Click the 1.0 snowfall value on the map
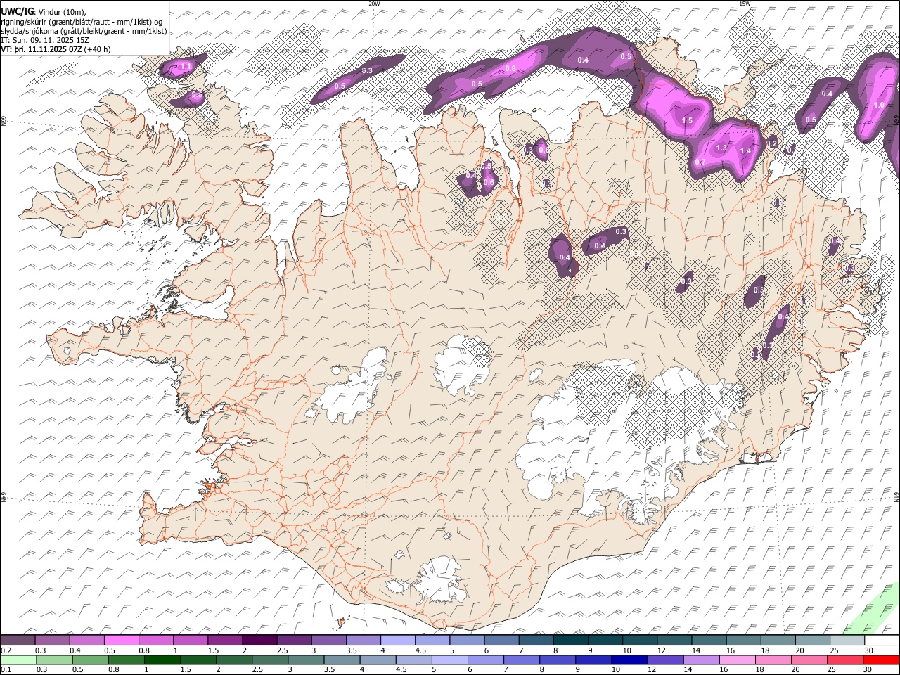This screenshot has height=675, width=900. click(879, 105)
